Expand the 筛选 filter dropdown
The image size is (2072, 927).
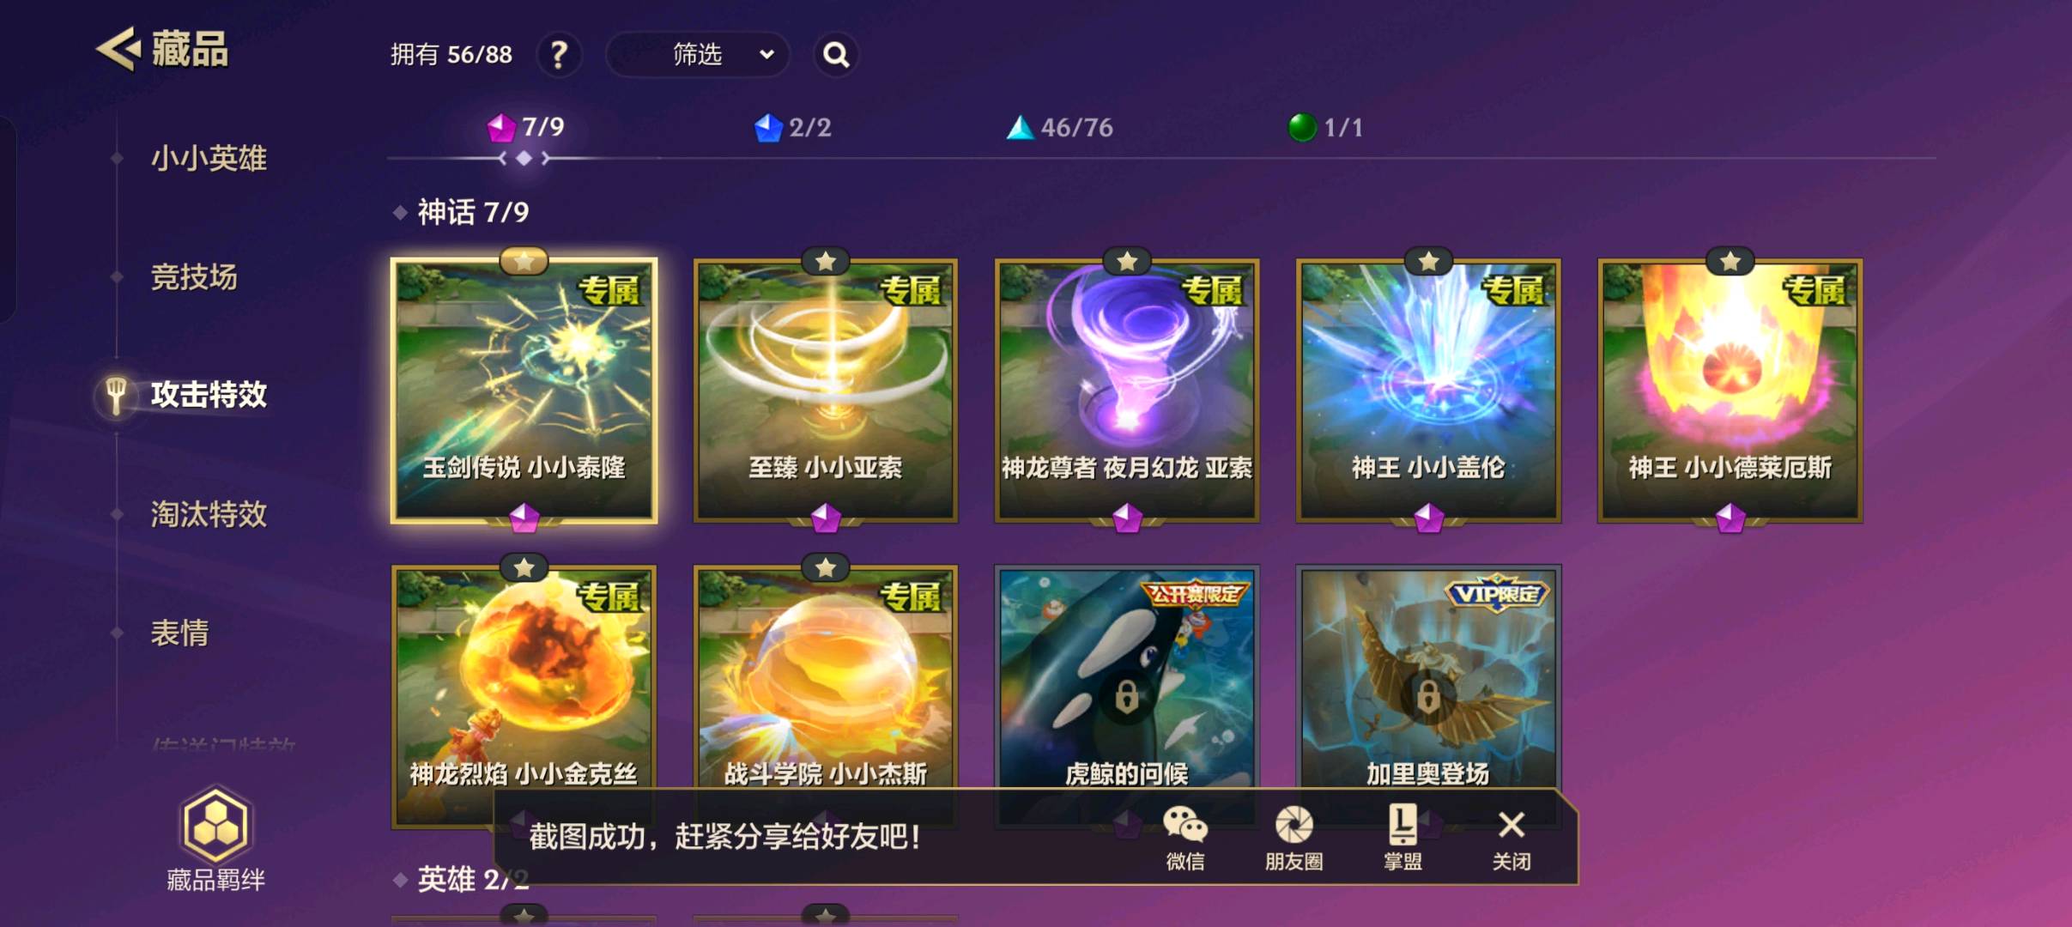tap(697, 55)
